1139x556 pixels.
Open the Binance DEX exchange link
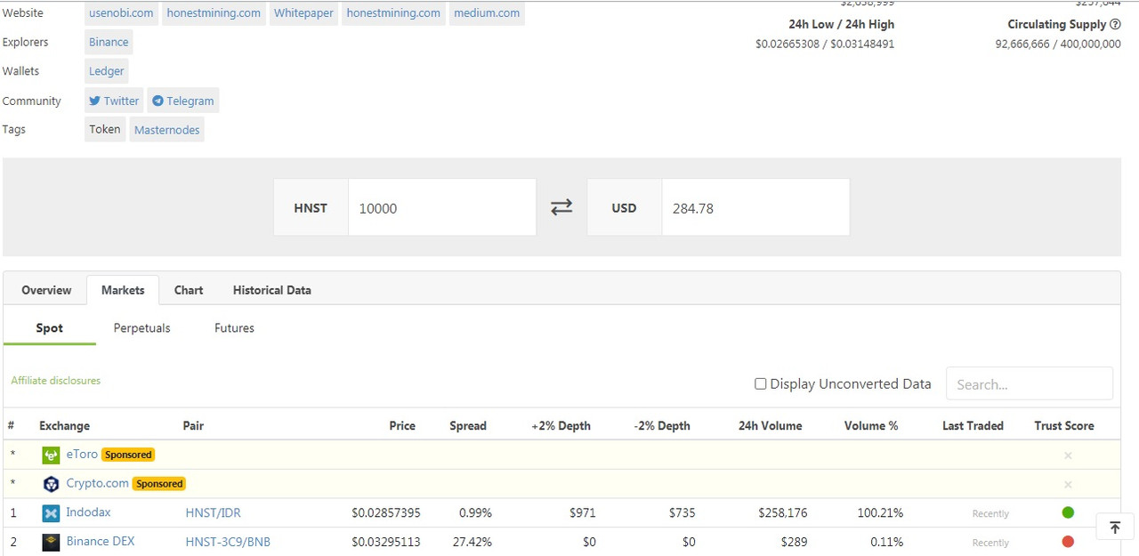101,541
